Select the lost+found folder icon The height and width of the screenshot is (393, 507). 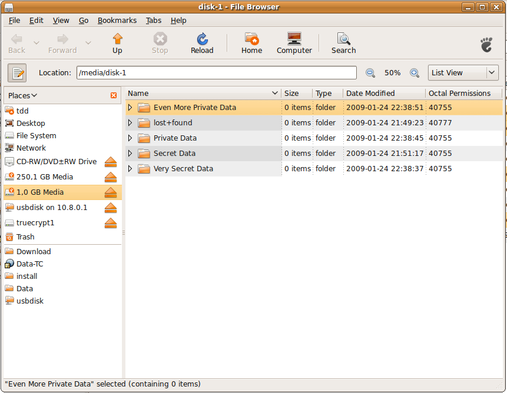(x=144, y=123)
